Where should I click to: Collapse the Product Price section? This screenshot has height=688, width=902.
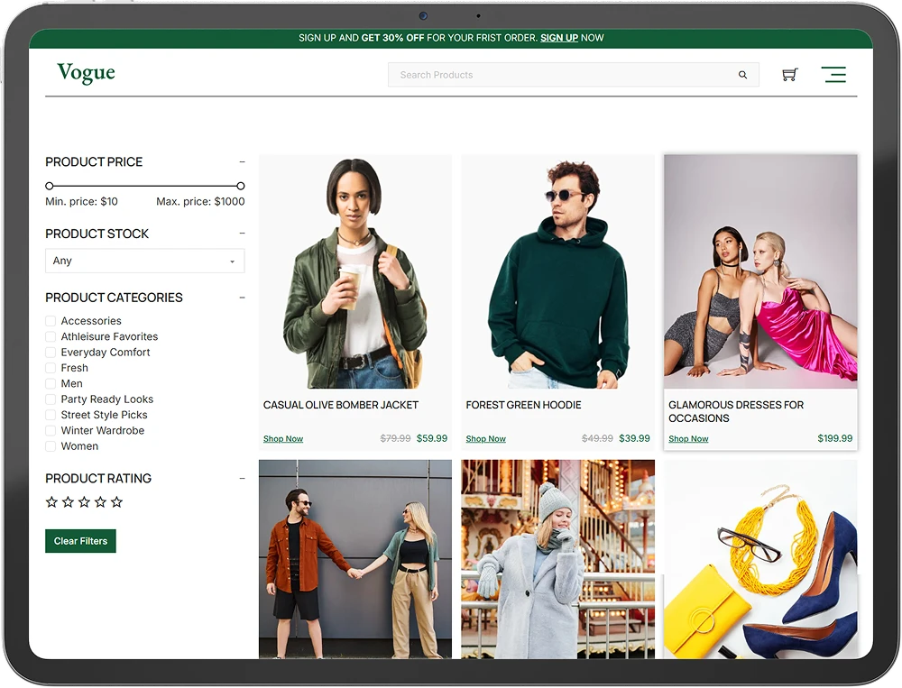[x=242, y=162]
